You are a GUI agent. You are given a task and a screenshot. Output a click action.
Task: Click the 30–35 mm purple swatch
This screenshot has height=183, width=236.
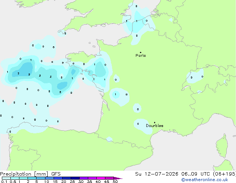(83, 178)
